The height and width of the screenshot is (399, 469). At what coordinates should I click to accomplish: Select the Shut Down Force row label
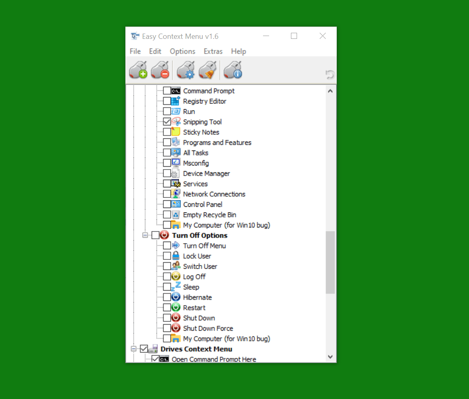click(x=208, y=329)
